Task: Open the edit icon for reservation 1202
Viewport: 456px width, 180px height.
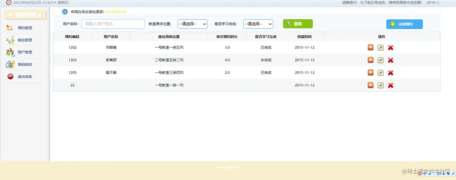Action: click(x=380, y=47)
